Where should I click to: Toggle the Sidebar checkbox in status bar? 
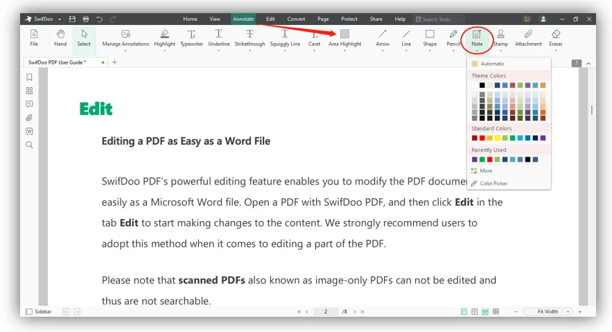point(29,311)
